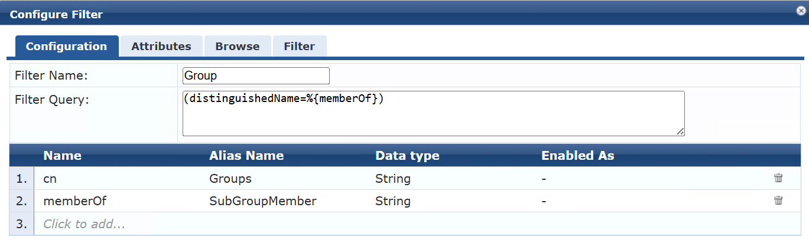Go to the Configuration tab
The image size is (809, 240).
pos(66,46)
